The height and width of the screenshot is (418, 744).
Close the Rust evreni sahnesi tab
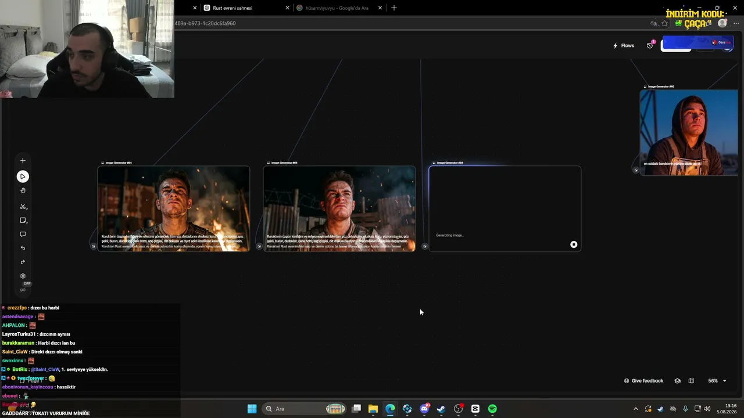coord(288,8)
